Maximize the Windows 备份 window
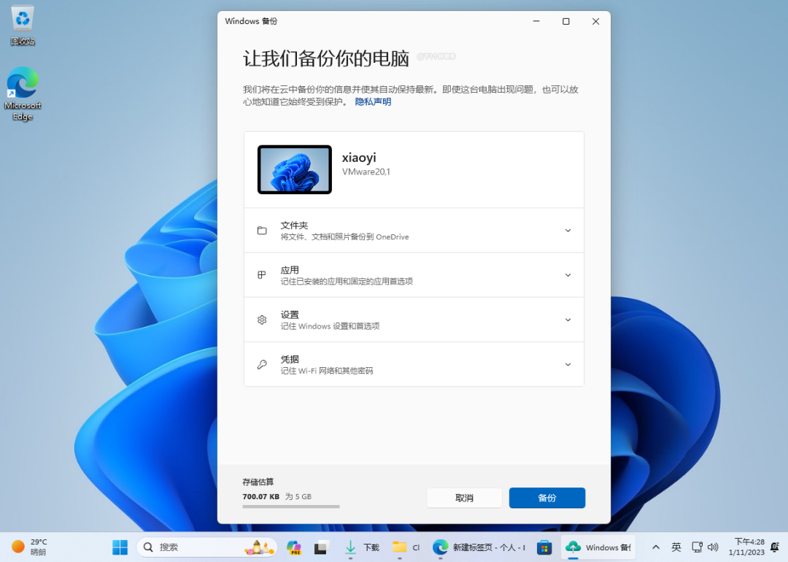This screenshot has height=562, width=788. tap(566, 21)
